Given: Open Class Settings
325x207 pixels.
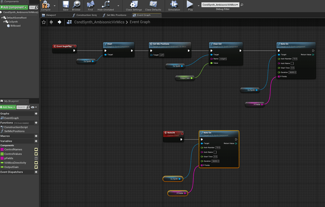Looking at the screenshot, I should (134, 6).
